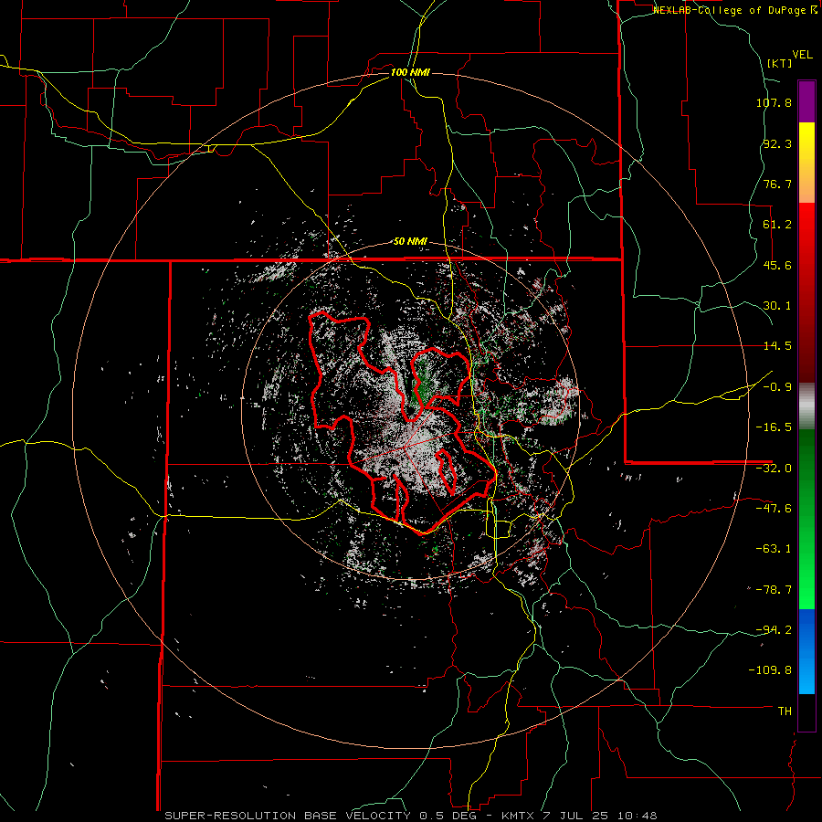Click the 50 NMI range ring label
Image resolution: width=822 pixels, height=822 pixels.
[410, 241]
